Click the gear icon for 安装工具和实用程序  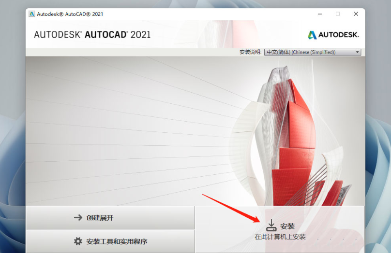77,241
